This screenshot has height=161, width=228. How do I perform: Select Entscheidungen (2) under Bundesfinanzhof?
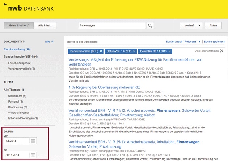(x=20, y=63)
